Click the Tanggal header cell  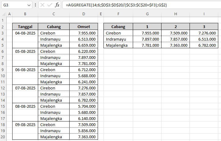(x=25, y=27)
